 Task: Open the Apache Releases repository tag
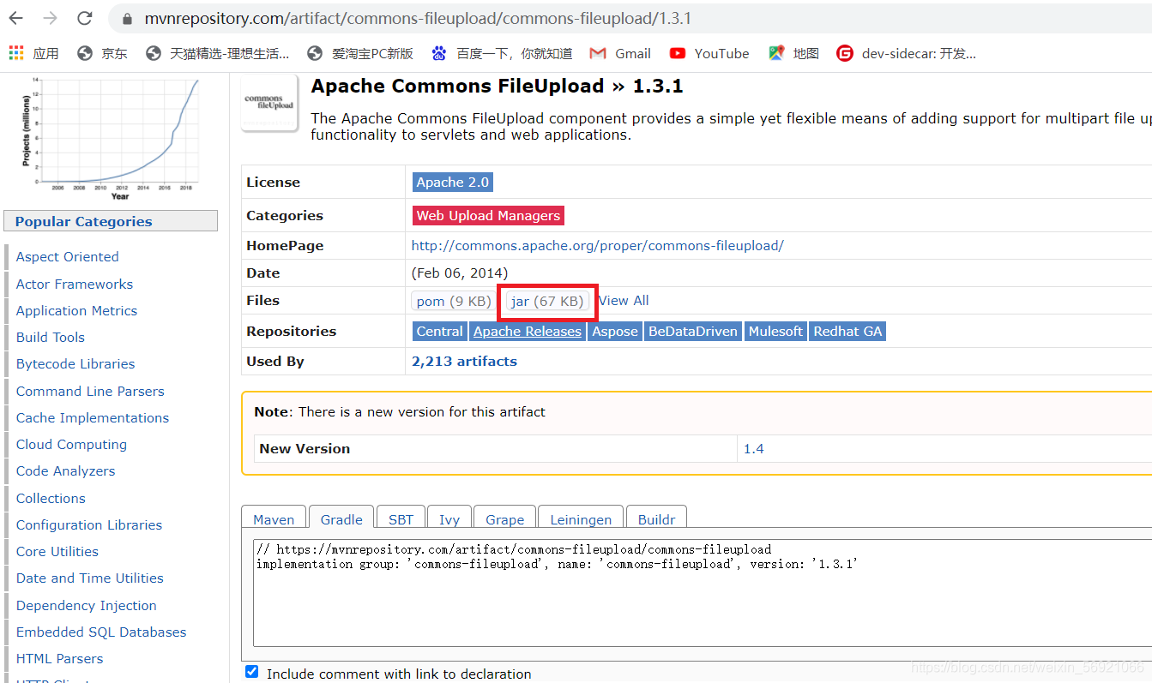528,331
